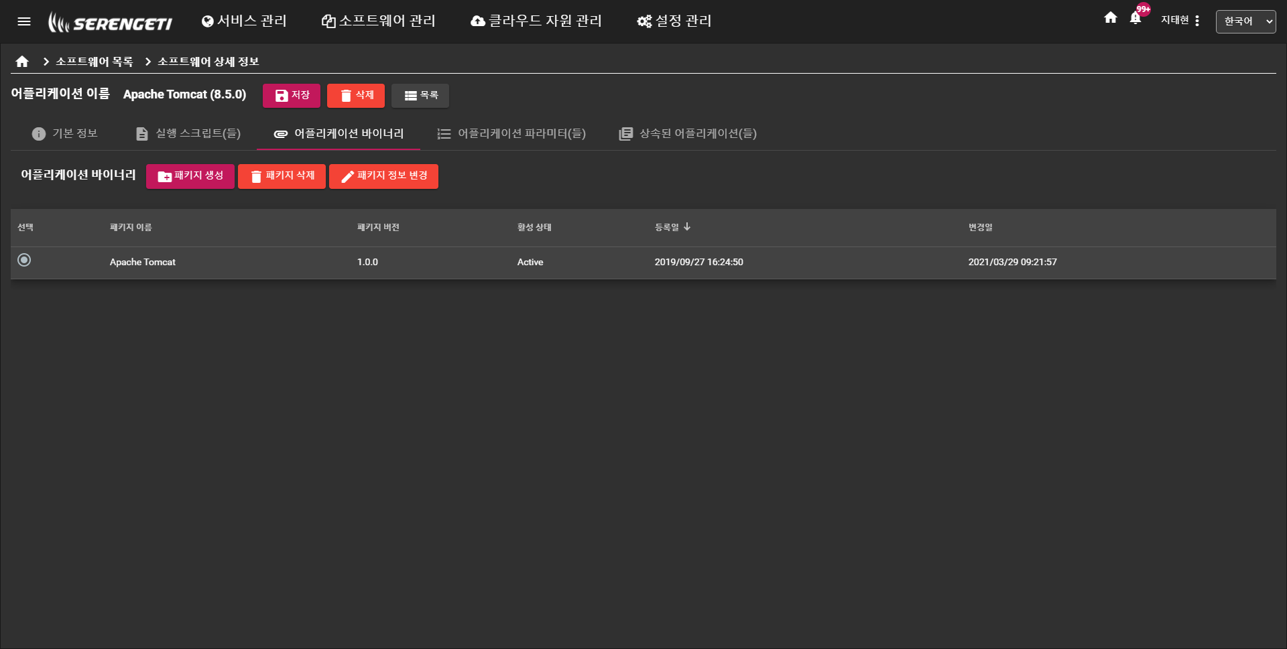
Task: Edit package info with 패키지 정보 변경
Action: 383,176
